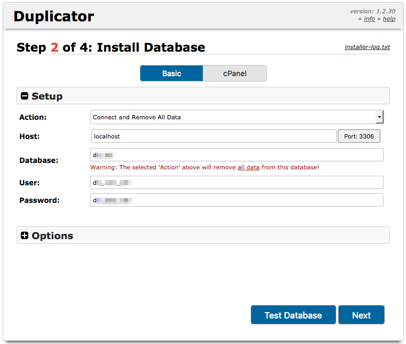Switch to the cPanel tab
The image size is (406, 344).
235,73
